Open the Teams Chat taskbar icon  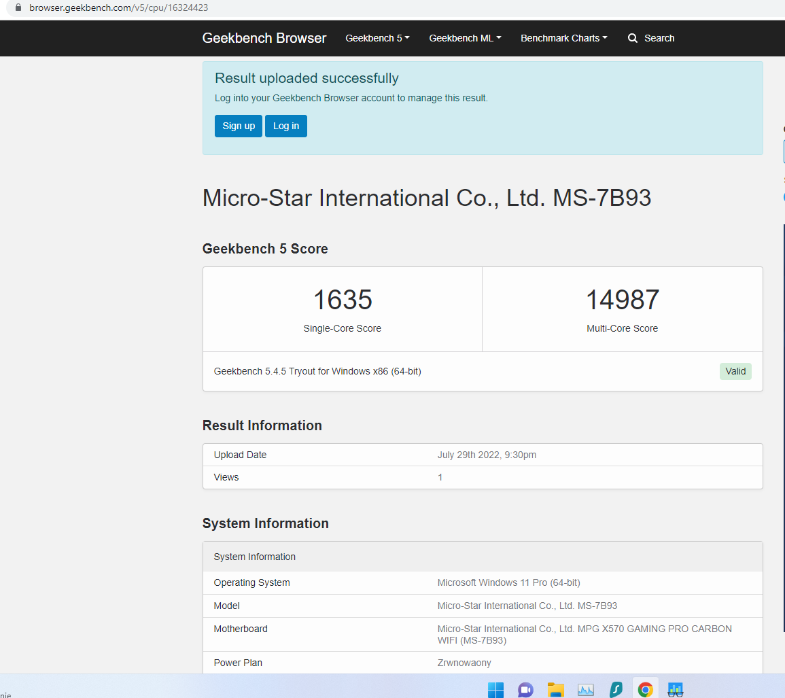coord(525,689)
